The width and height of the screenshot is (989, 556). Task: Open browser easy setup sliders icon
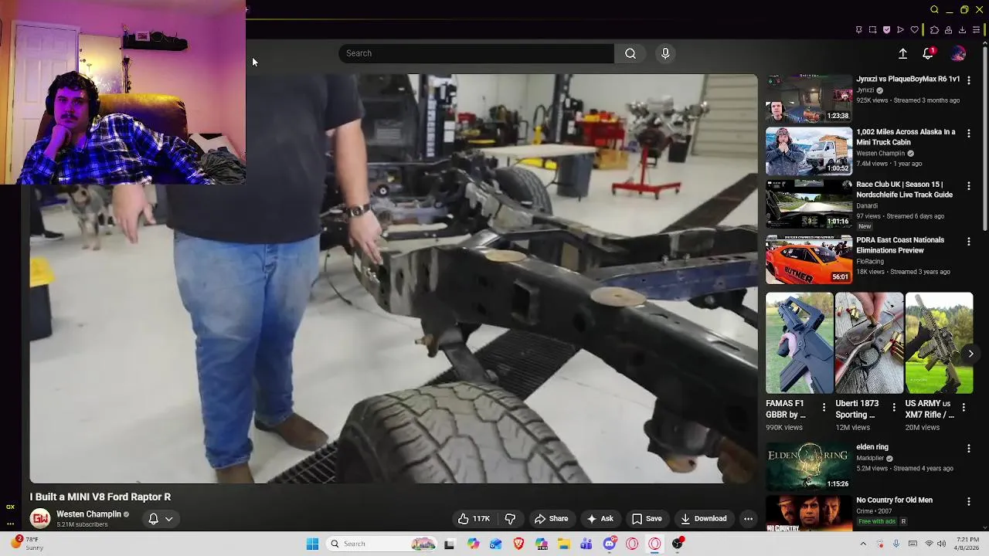(x=976, y=30)
